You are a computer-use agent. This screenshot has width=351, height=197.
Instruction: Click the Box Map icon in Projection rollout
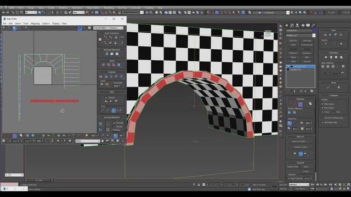(341, 57)
